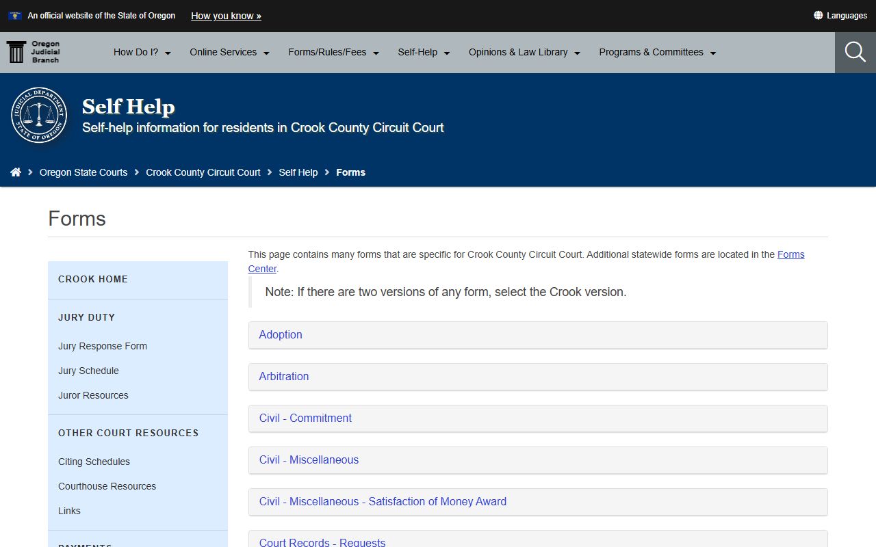Click the home icon in breadcrumb

[x=16, y=172]
